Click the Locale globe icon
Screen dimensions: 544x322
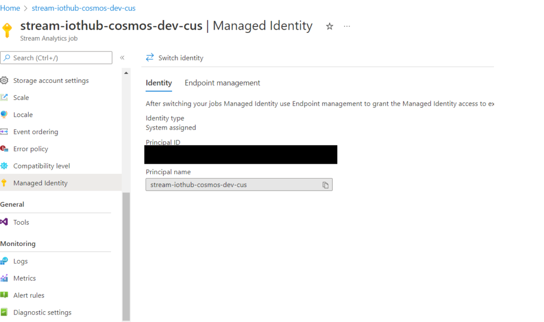(4, 114)
